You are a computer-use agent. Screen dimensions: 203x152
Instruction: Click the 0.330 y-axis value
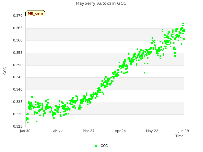tap(18, 114)
